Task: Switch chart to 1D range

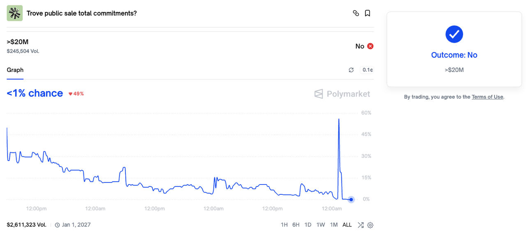Action: pos(308,225)
